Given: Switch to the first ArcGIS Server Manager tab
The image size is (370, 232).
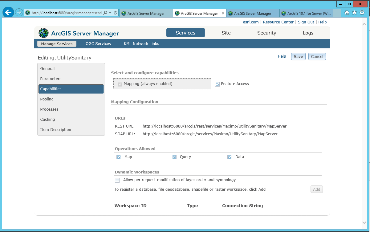Looking at the screenshot, I should tap(146, 13).
